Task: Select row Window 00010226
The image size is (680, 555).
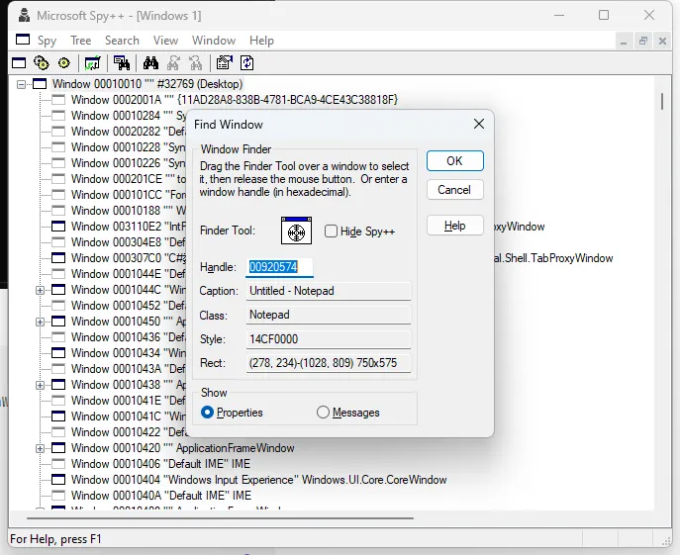Action: click(x=128, y=163)
